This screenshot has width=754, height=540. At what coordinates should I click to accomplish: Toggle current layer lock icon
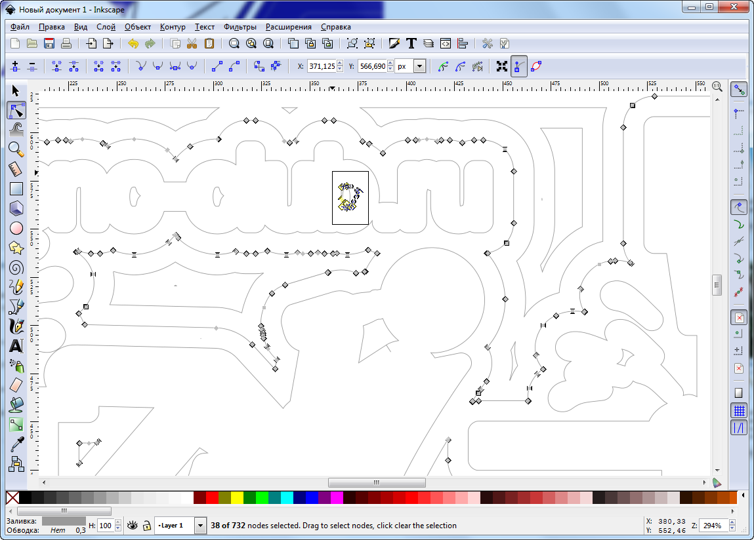(146, 525)
